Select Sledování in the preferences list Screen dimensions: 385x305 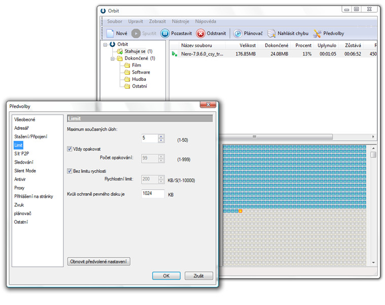[24, 162]
